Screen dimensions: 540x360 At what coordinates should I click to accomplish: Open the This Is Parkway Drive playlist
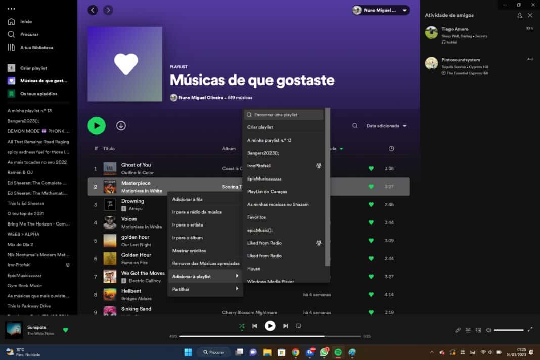tap(29, 306)
